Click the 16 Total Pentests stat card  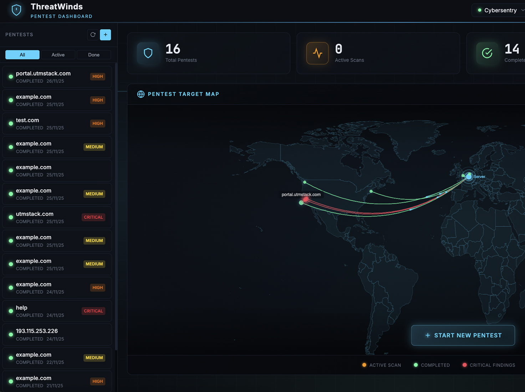click(x=209, y=53)
